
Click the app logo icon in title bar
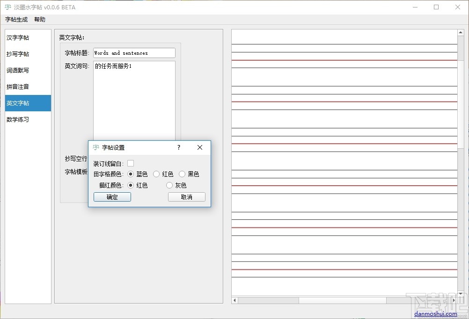pyautogui.click(x=8, y=7)
